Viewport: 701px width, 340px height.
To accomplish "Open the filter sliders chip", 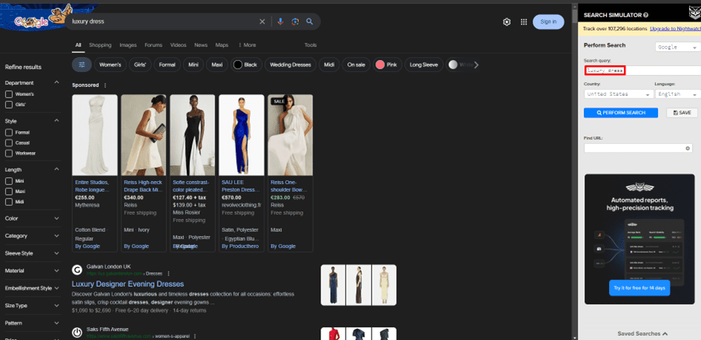I will pos(82,65).
